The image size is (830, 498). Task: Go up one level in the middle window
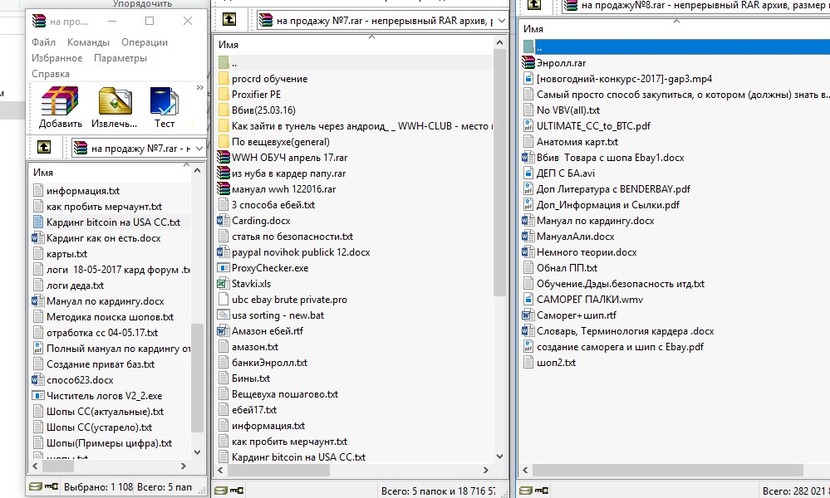click(x=229, y=19)
